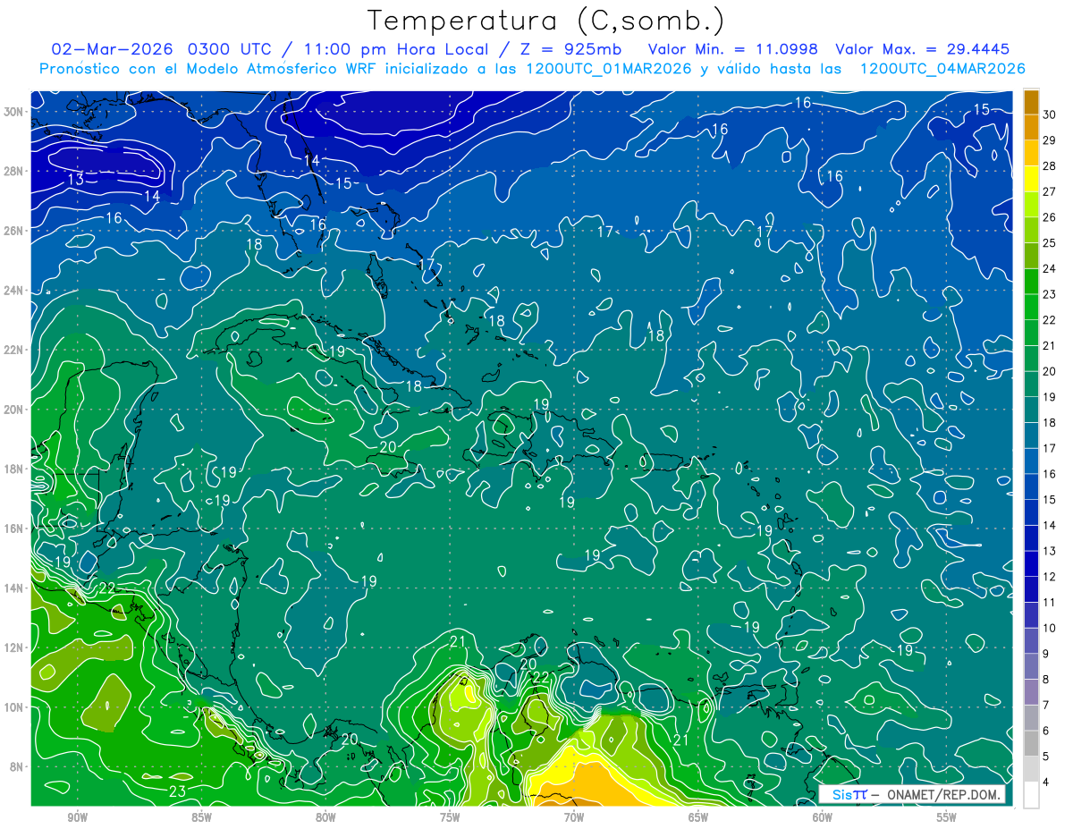The height and width of the screenshot is (829, 1073).
Task: Click the "1200UTC_04MAR2026" valid-until time text
Action: (942, 69)
